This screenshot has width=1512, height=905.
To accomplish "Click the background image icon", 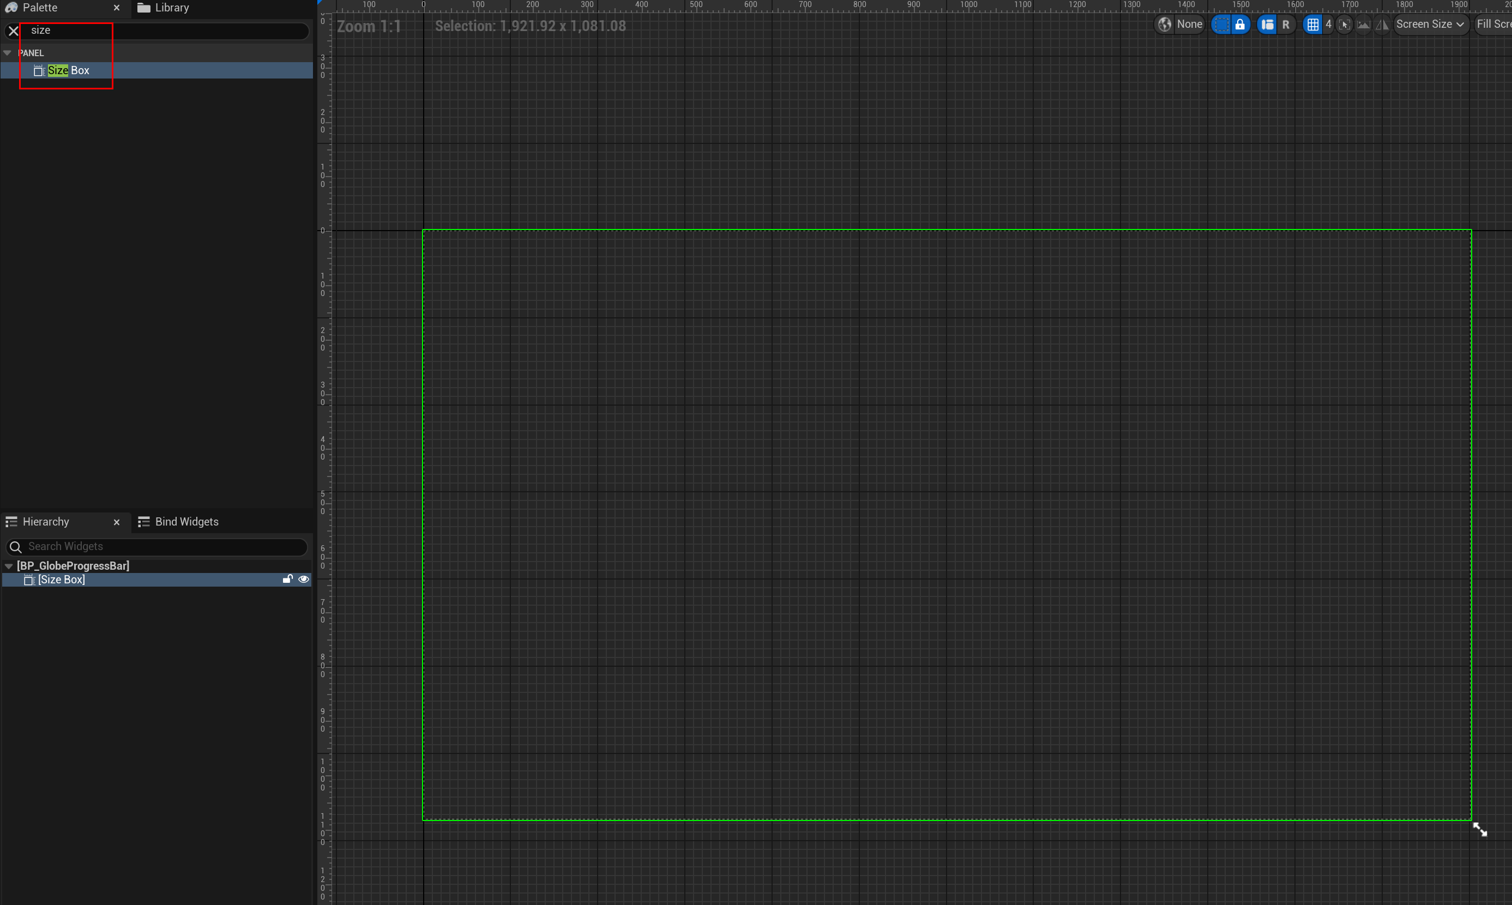I will [x=1363, y=25].
